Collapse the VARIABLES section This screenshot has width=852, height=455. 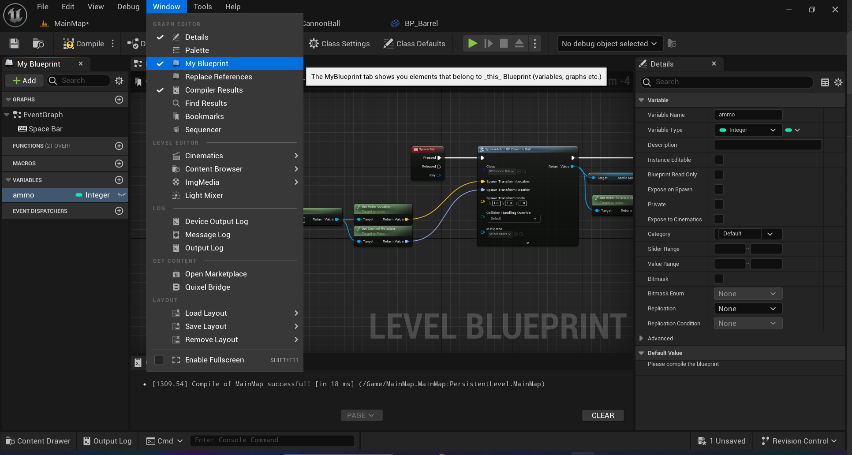click(8, 180)
